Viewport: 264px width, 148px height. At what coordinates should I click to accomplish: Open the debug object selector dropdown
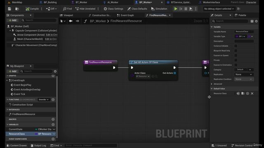tap(219, 9)
